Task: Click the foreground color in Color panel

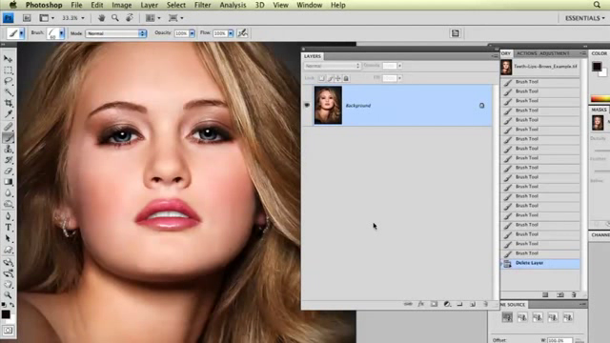Action: tap(597, 67)
